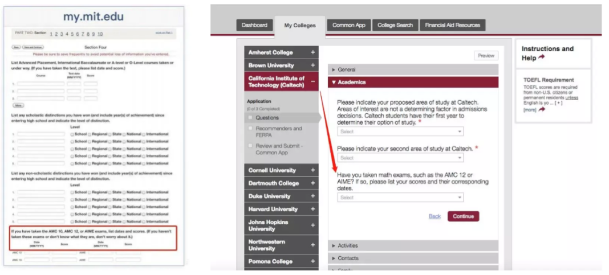Image resolution: width=609 pixels, height=275 pixels.
Task: Click the plus icon beside Brown University
Action: click(312, 65)
